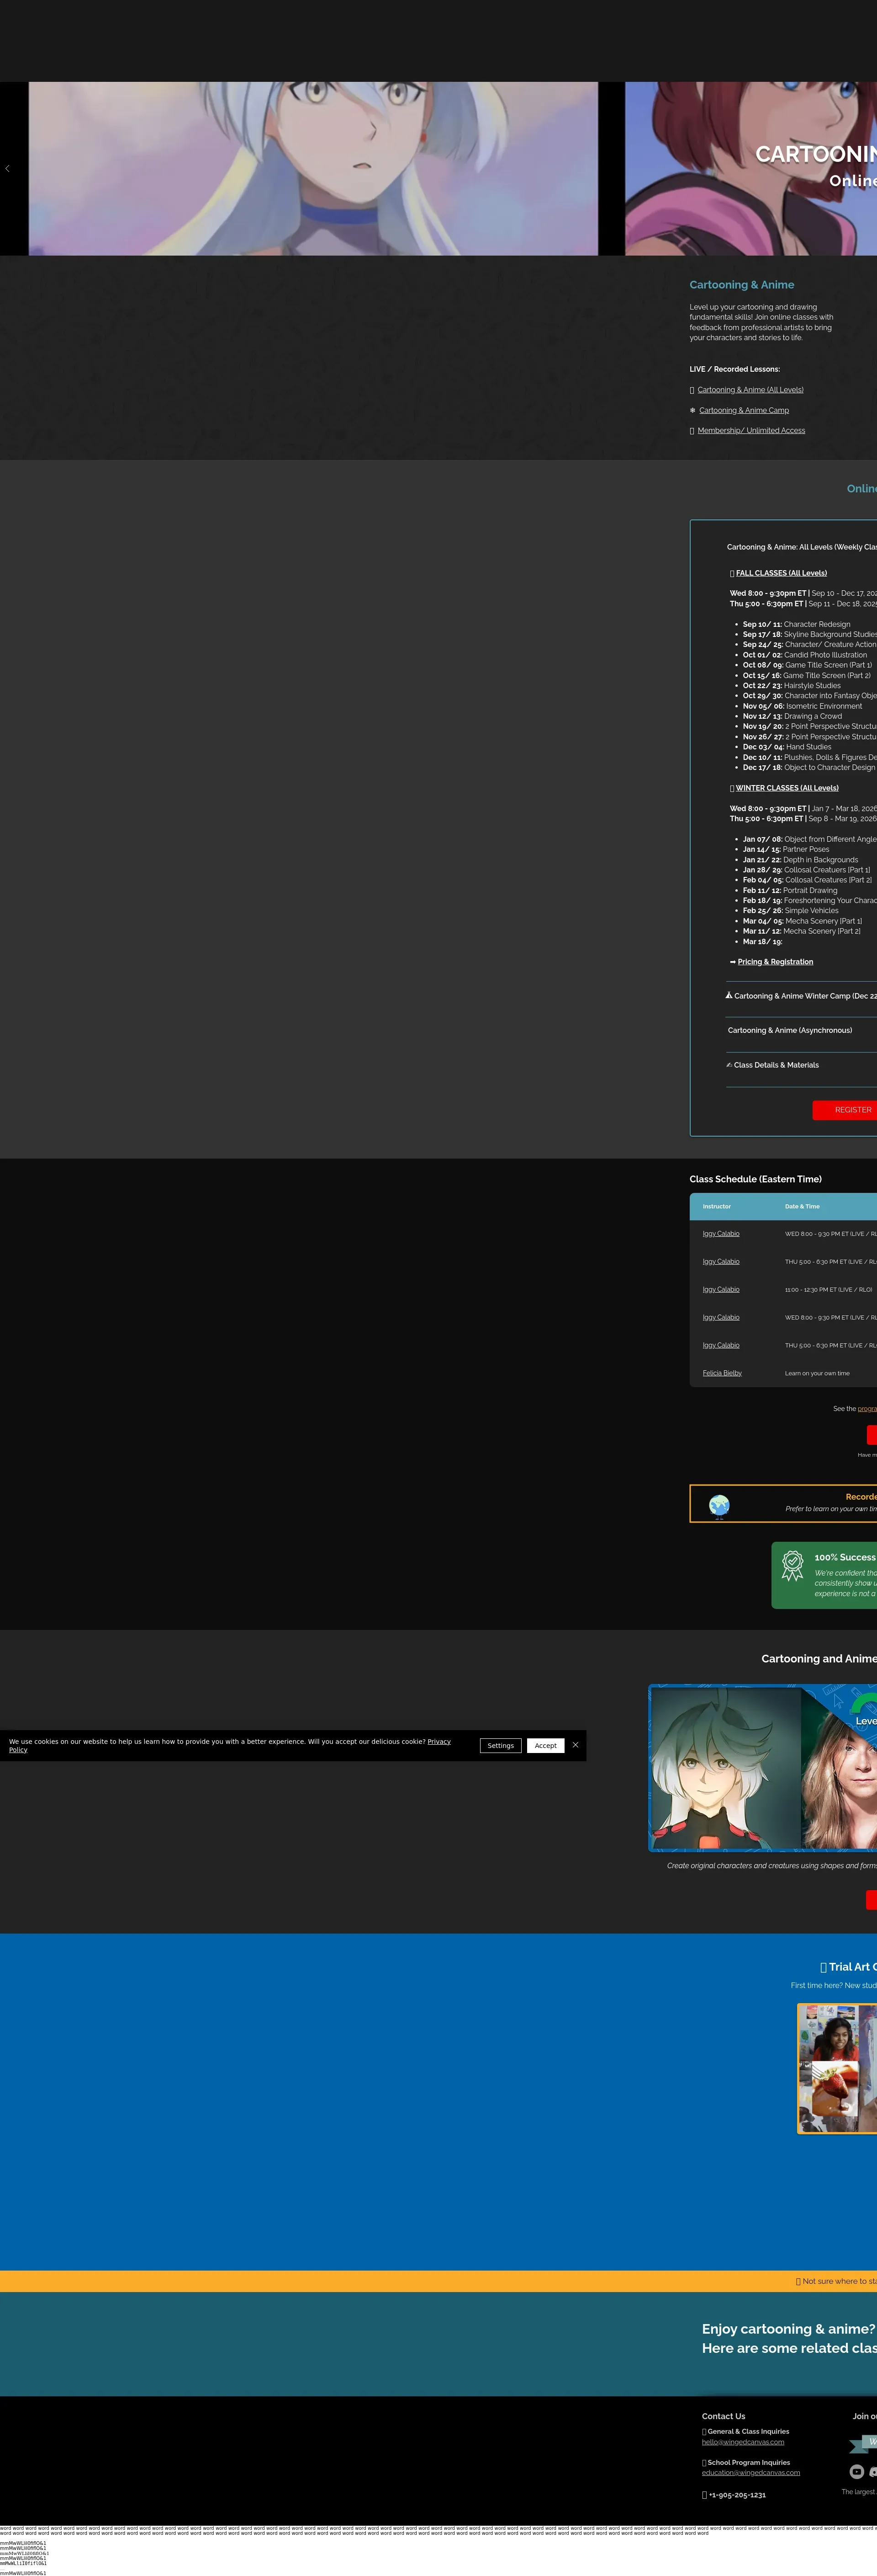Open cookie Settings in the banner

coord(501,1745)
